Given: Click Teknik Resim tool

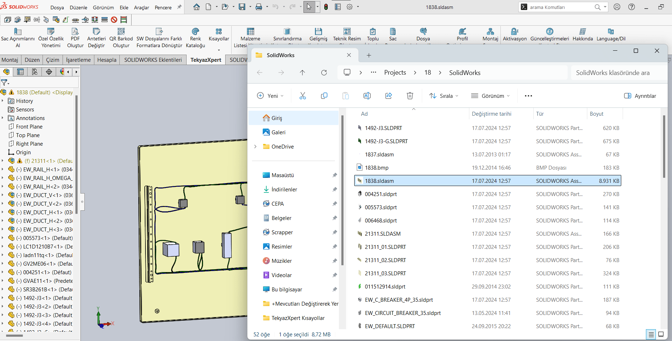Looking at the screenshot, I should coord(347,35).
